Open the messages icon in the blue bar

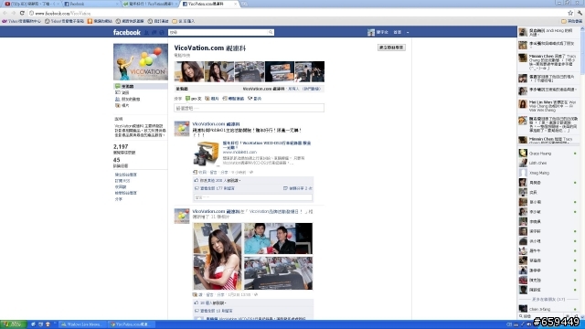pos(154,33)
